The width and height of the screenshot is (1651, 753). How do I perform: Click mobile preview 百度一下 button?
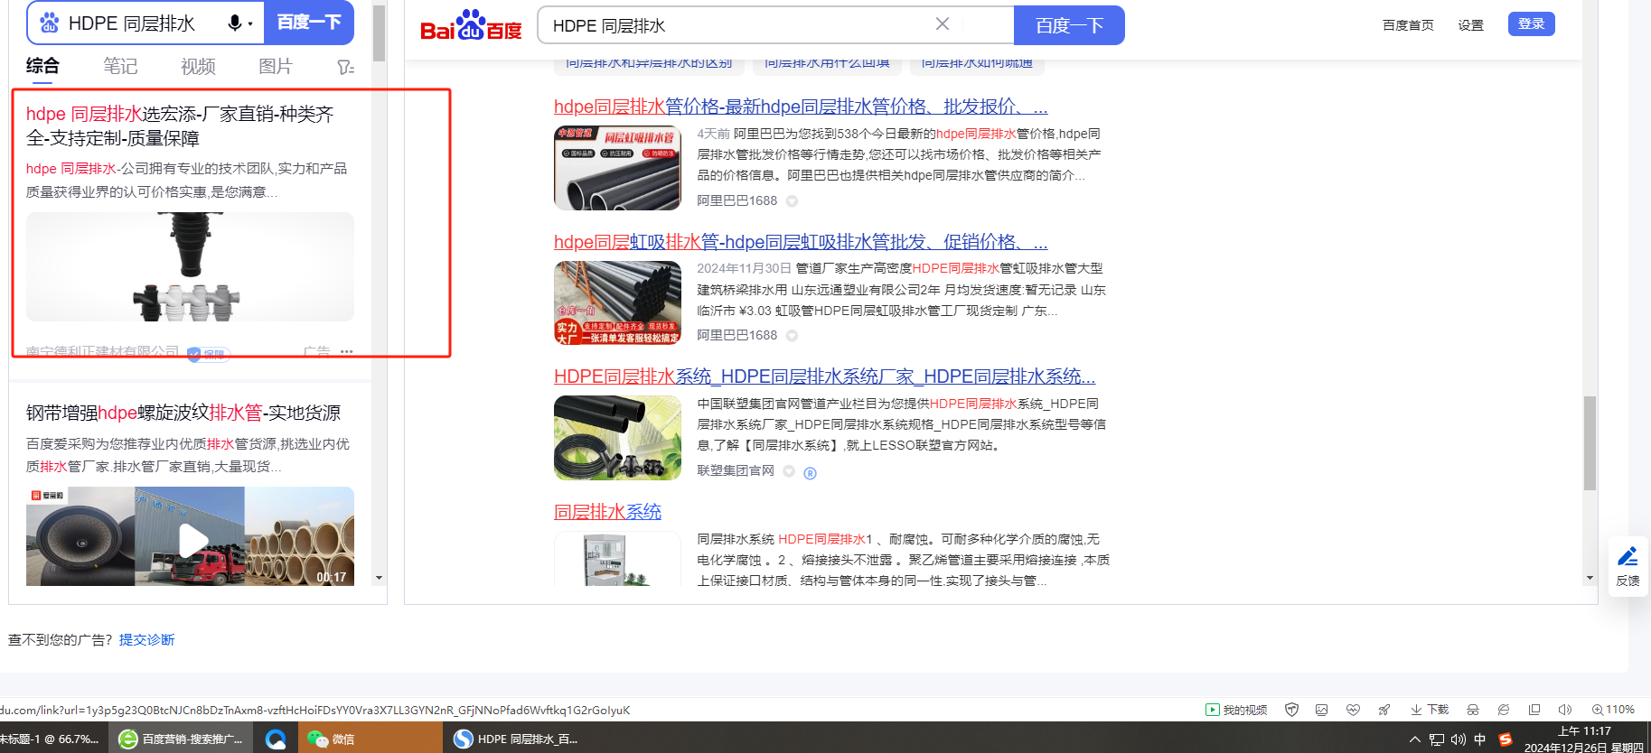pos(309,23)
